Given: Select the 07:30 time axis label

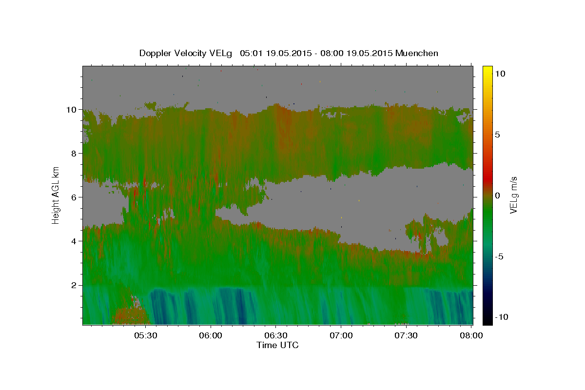Looking at the screenshot, I should [407, 336].
